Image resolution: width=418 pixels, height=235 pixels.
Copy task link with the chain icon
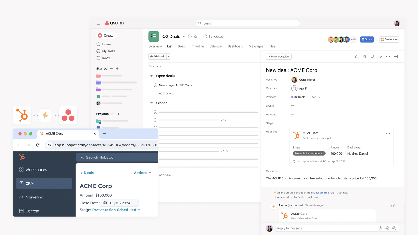(380, 56)
